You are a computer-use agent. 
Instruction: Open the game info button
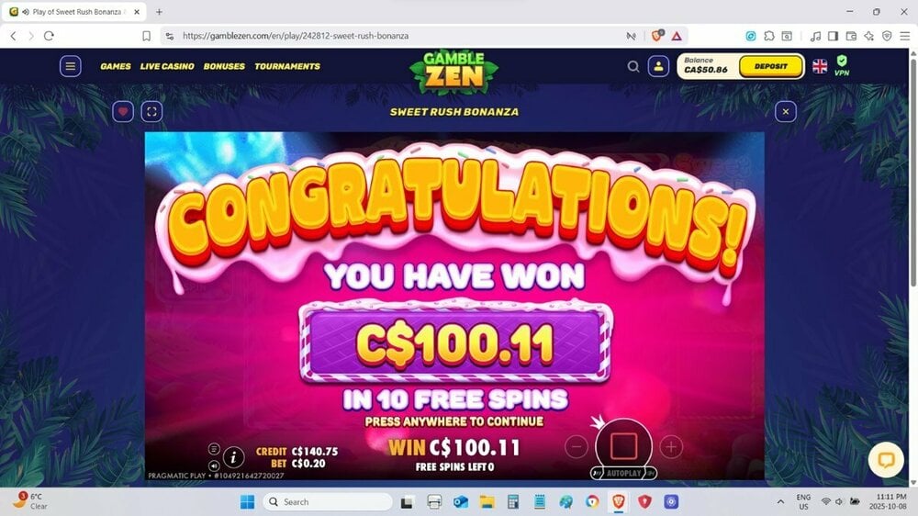(233, 457)
